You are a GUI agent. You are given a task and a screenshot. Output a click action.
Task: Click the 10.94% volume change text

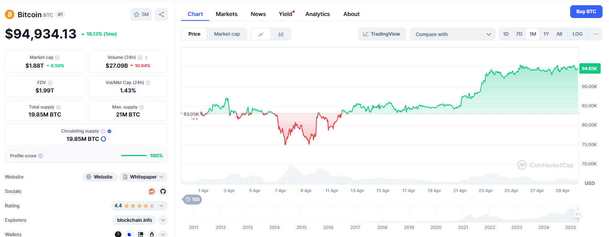[142, 66]
